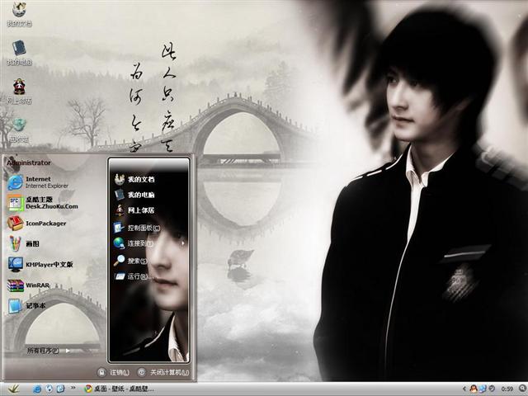Launch KMPlayer中文版
Screen dimensions: 528x396
(x=40, y=264)
